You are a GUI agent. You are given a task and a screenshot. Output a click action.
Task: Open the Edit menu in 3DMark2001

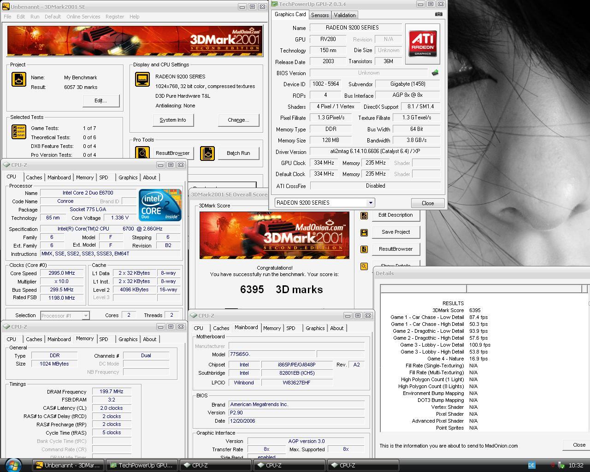tap(21, 17)
